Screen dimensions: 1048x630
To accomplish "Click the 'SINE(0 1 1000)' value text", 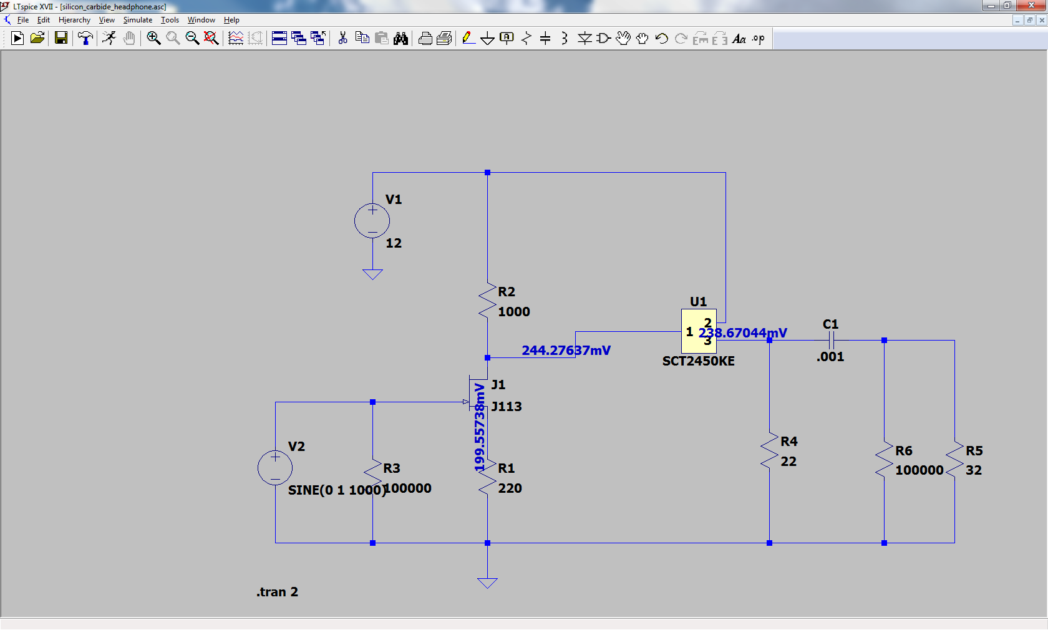I will pos(337,490).
